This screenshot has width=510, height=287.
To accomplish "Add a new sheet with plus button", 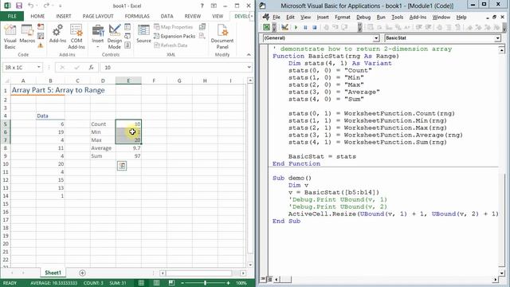I will click(x=82, y=273).
